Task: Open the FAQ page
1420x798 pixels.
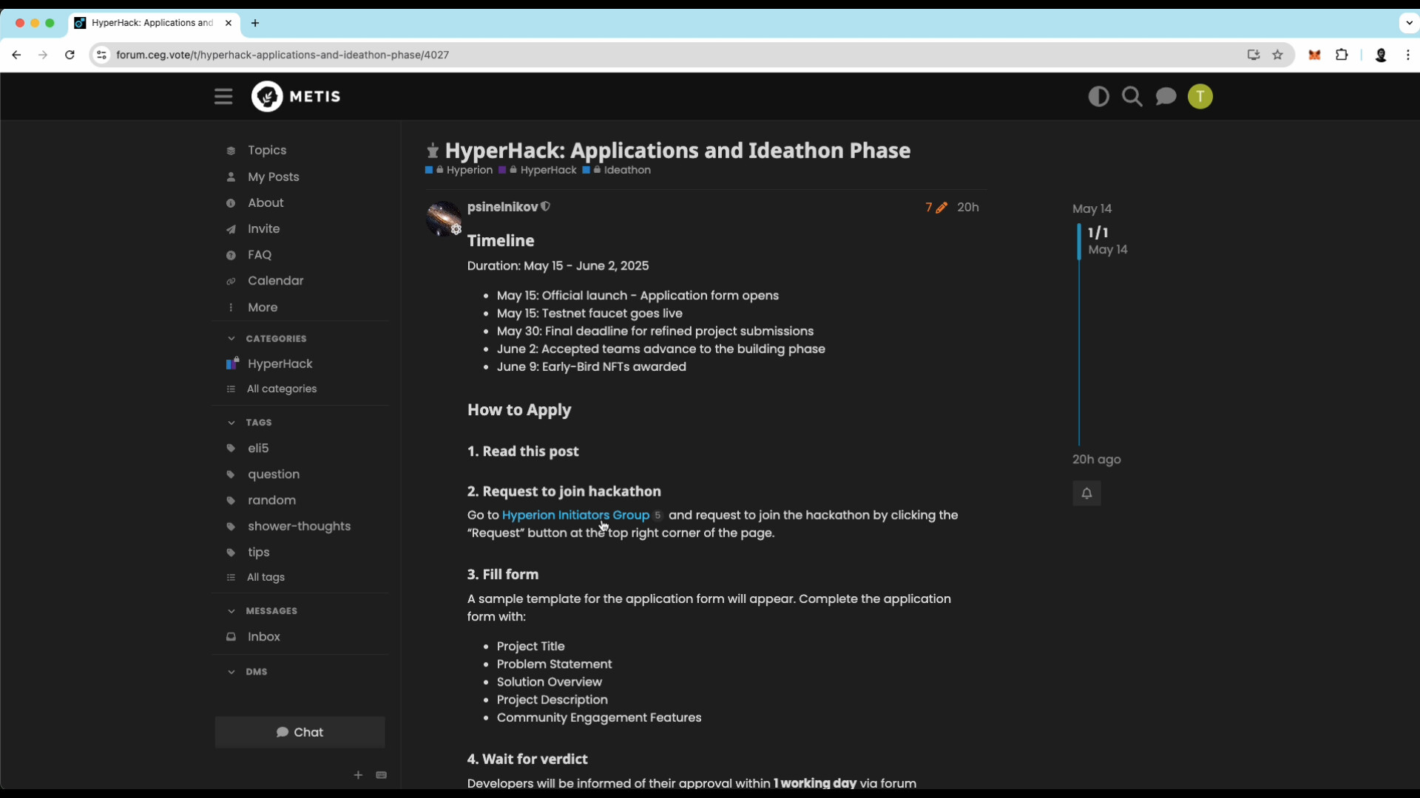Action: (x=260, y=255)
